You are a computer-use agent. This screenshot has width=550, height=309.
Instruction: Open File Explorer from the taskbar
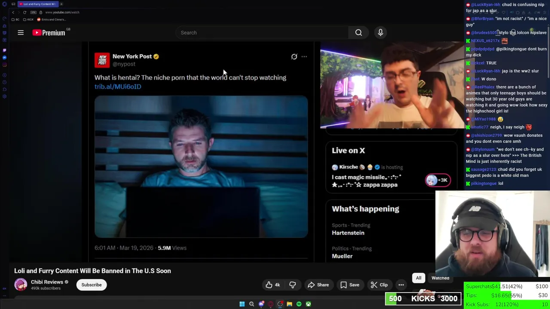(290, 304)
